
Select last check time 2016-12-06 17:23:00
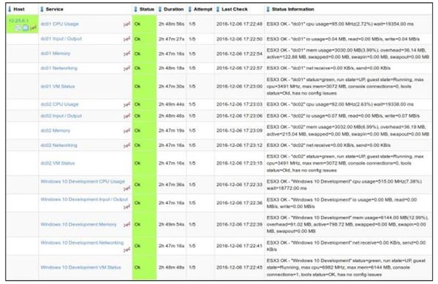(x=239, y=87)
